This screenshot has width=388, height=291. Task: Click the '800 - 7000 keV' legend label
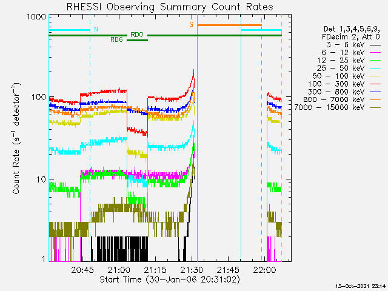click(334, 99)
